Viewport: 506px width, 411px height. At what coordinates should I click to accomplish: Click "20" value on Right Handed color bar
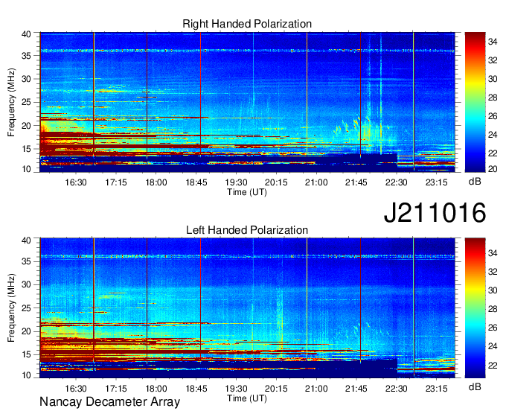click(x=493, y=169)
